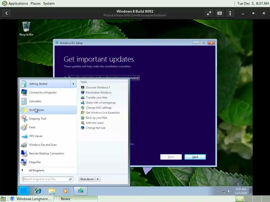Click the Back up your files icon
Viewport: 270px width, 202px height.
click(83, 118)
